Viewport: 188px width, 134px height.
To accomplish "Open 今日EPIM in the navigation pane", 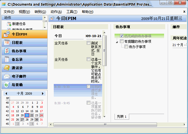I will [24, 34].
